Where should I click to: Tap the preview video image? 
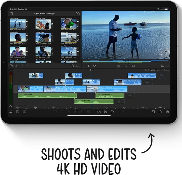(x=126, y=35)
